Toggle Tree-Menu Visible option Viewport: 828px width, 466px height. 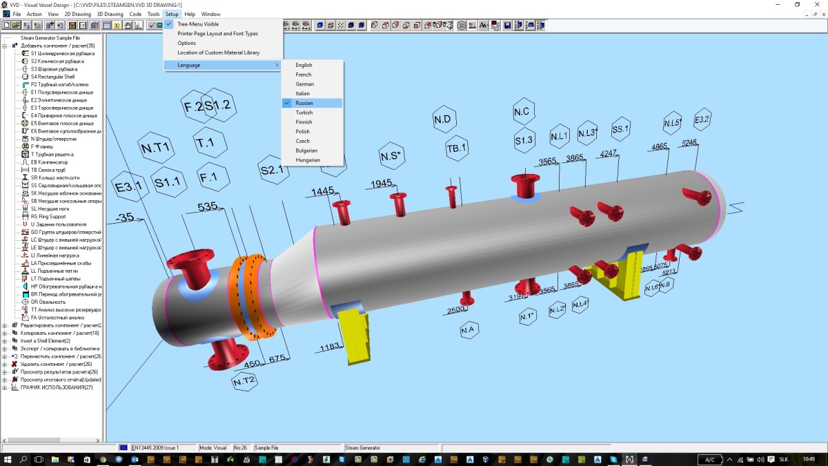point(198,24)
